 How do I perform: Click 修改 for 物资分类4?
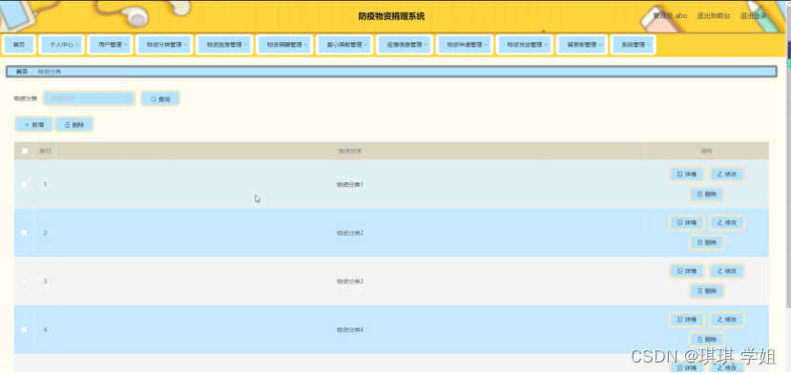(727, 320)
